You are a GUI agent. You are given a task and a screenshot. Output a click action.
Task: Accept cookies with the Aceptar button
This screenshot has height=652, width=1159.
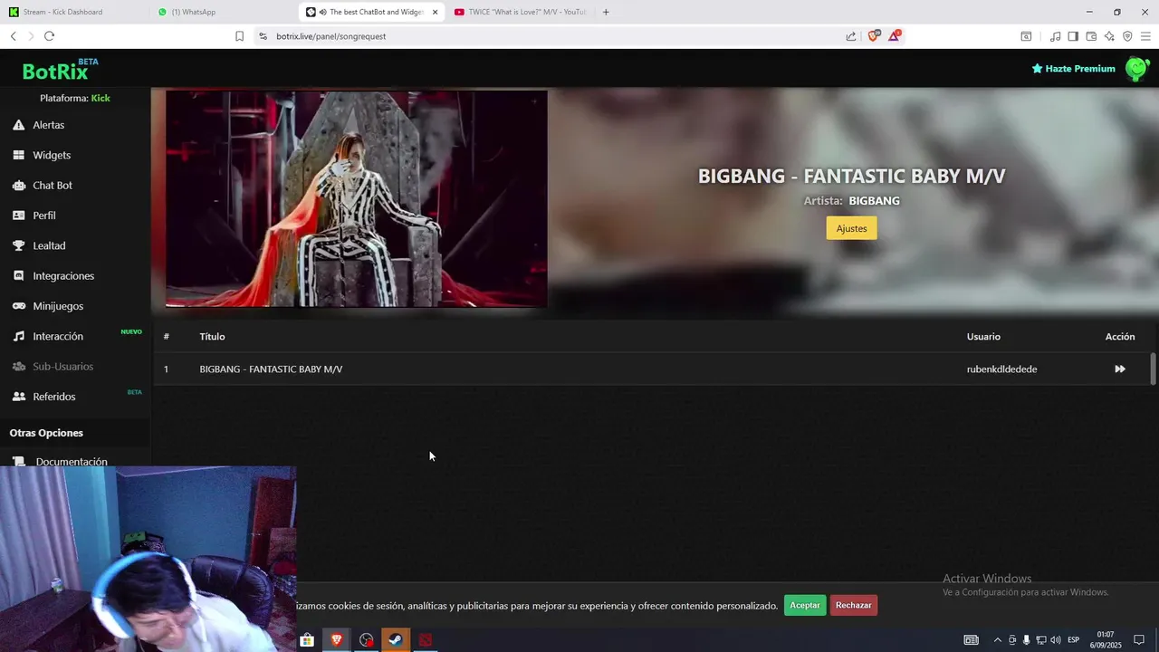click(x=805, y=605)
